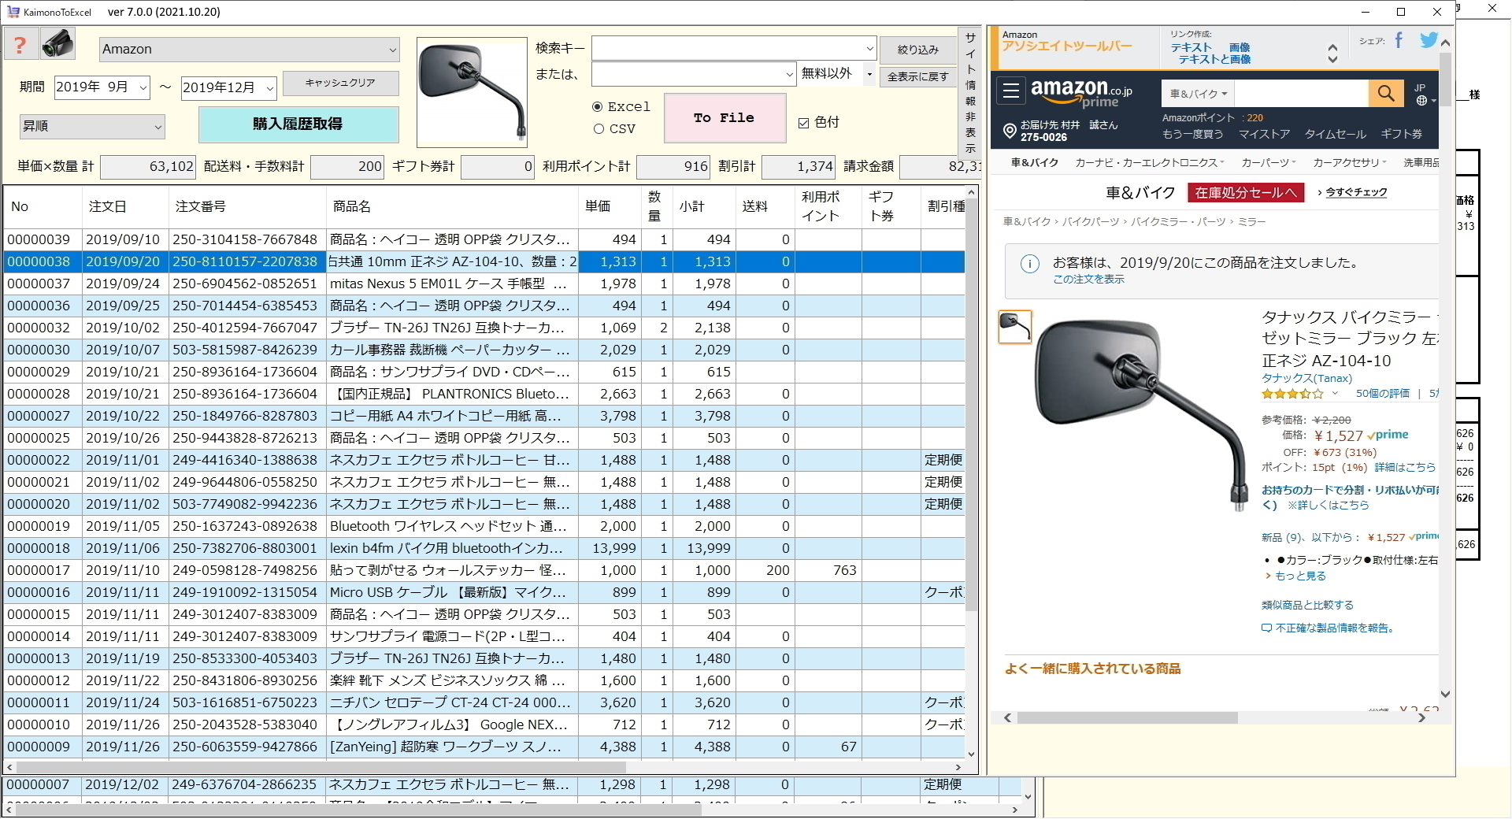Click the delivery location pin icon
The width and height of the screenshot is (1512, 819).
pyautogui.click(x=1010, y=132)
